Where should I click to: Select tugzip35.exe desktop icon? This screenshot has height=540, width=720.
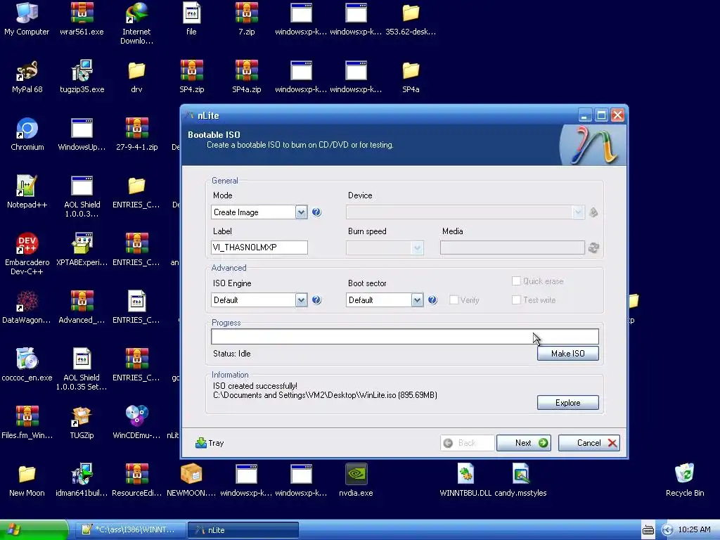tap(82, 77)
